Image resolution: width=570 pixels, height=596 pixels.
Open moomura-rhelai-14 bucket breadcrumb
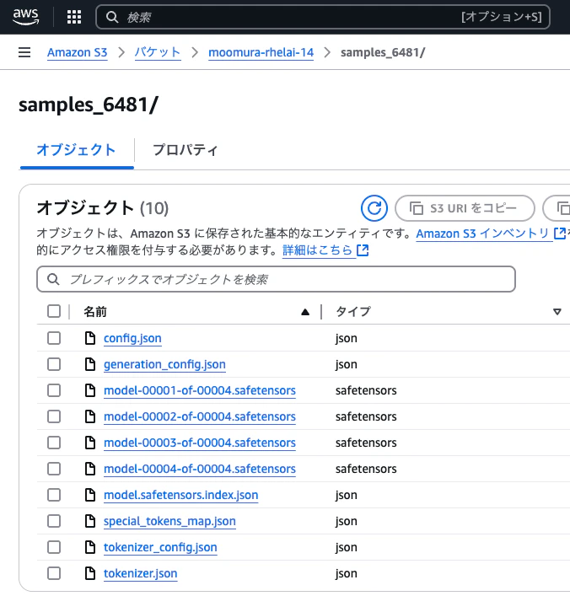pyautogui.click(x=261, y=52)
